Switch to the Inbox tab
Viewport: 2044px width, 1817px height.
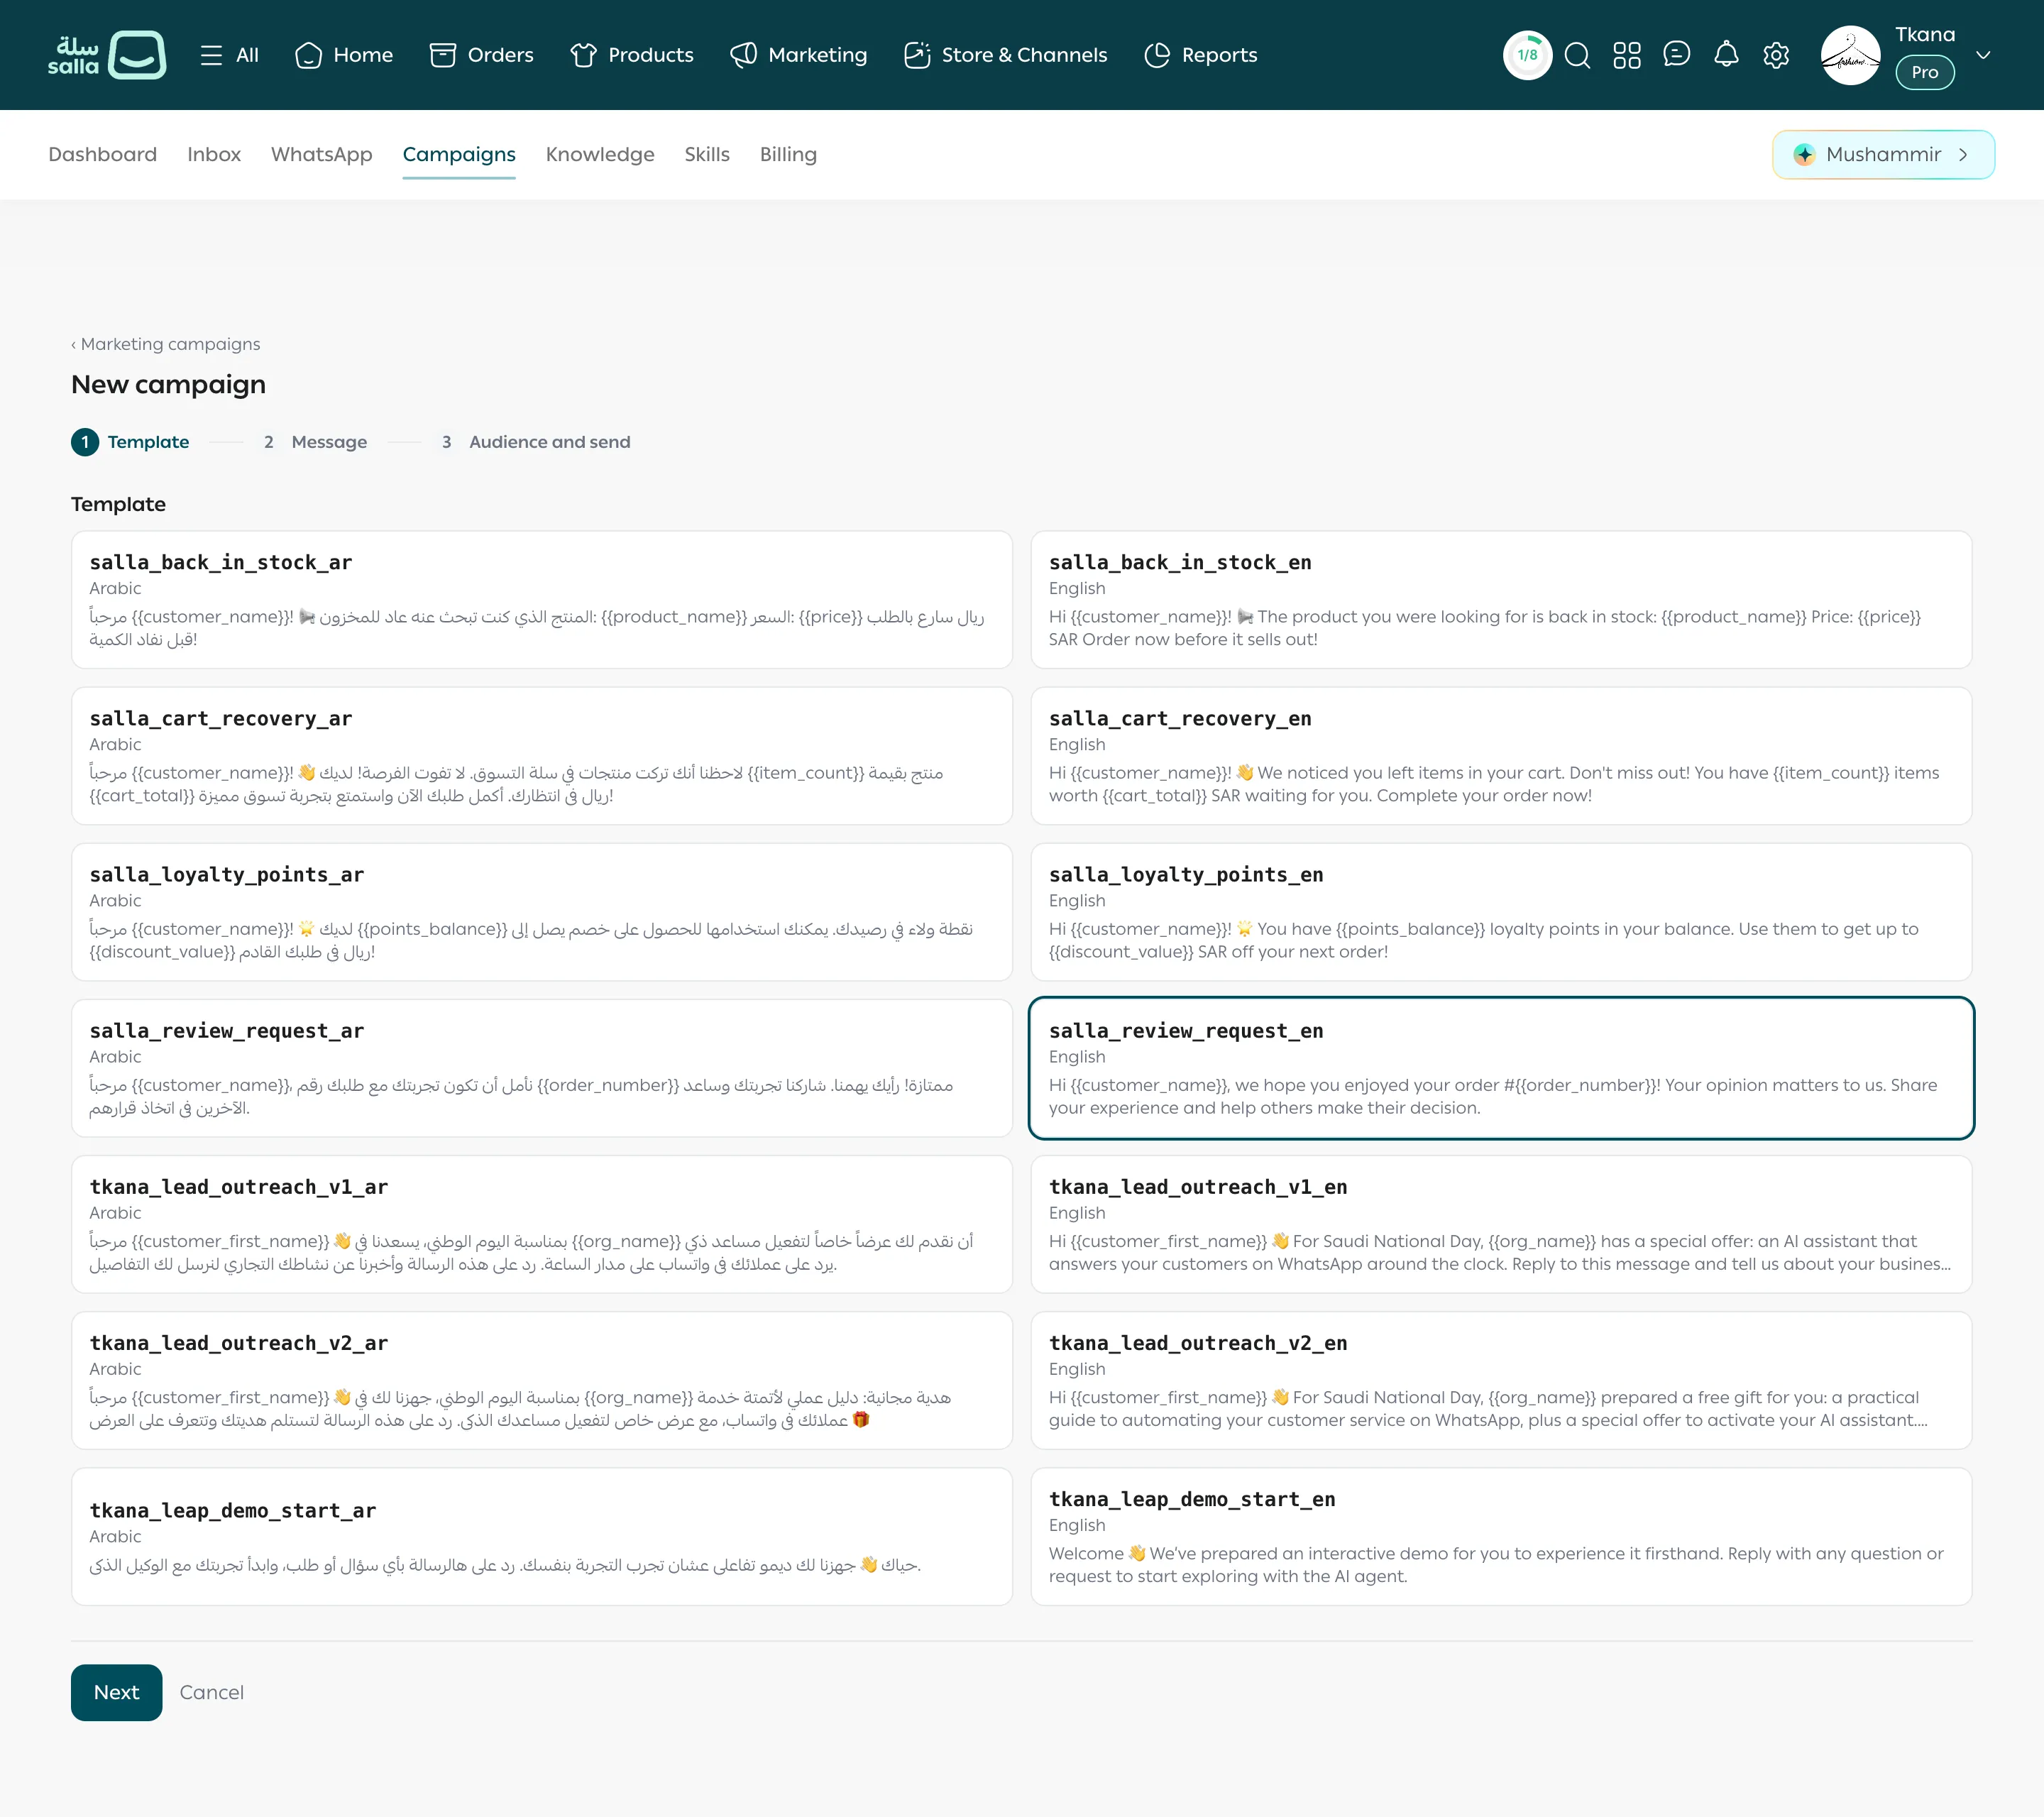tap(214, 154)
